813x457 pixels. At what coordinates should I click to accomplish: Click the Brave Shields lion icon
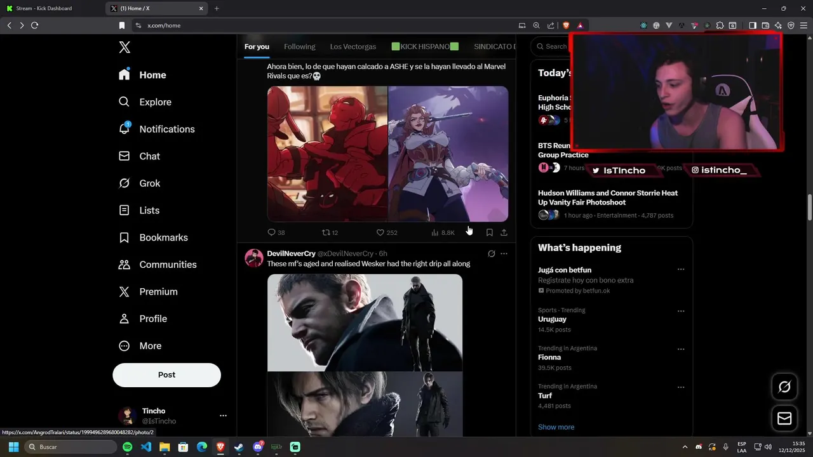(566, 25)
